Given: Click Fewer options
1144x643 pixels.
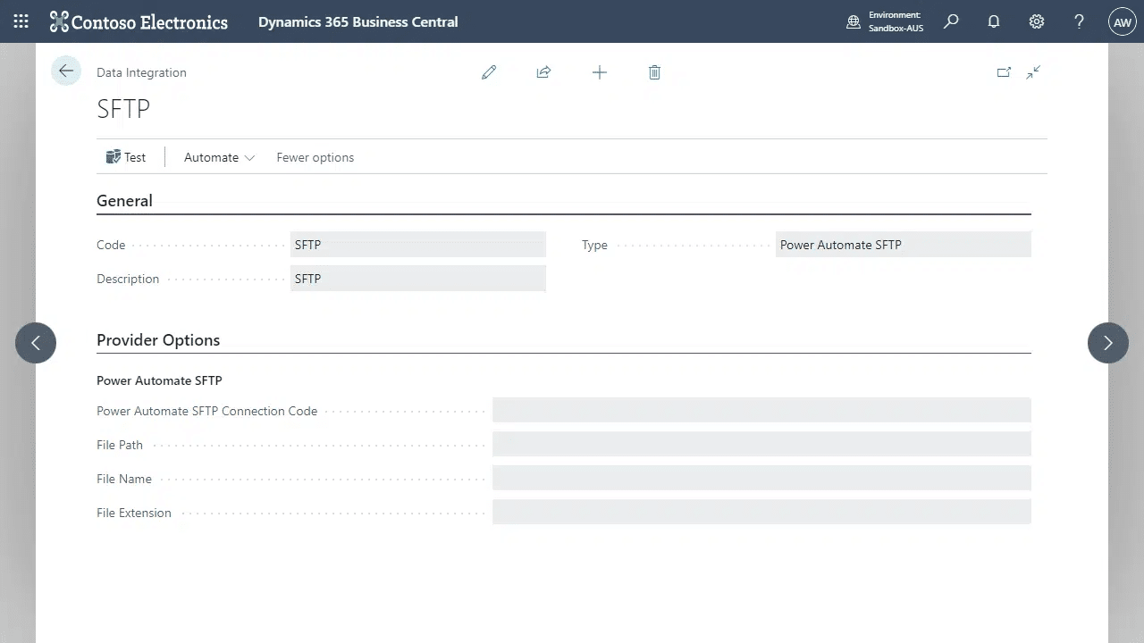Looking at the screenshot, I should 315,157.
